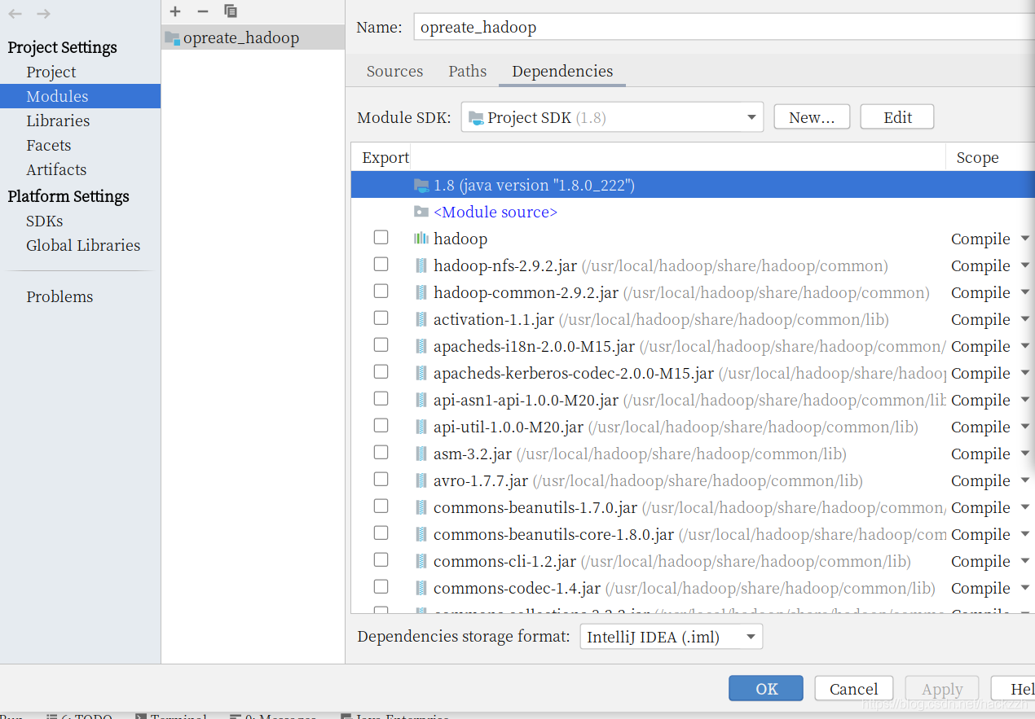Image resolution: width=1035 pixels, height=719 pixels.
Task: Click the Scope column header
Action: click(977, 158)
